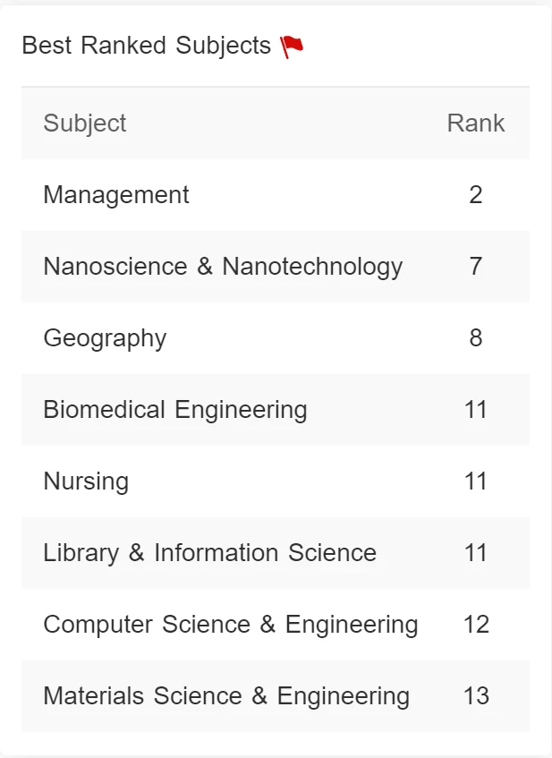
Task: Click rank 13 for Materials Science
Action: [x=476, y=695]
